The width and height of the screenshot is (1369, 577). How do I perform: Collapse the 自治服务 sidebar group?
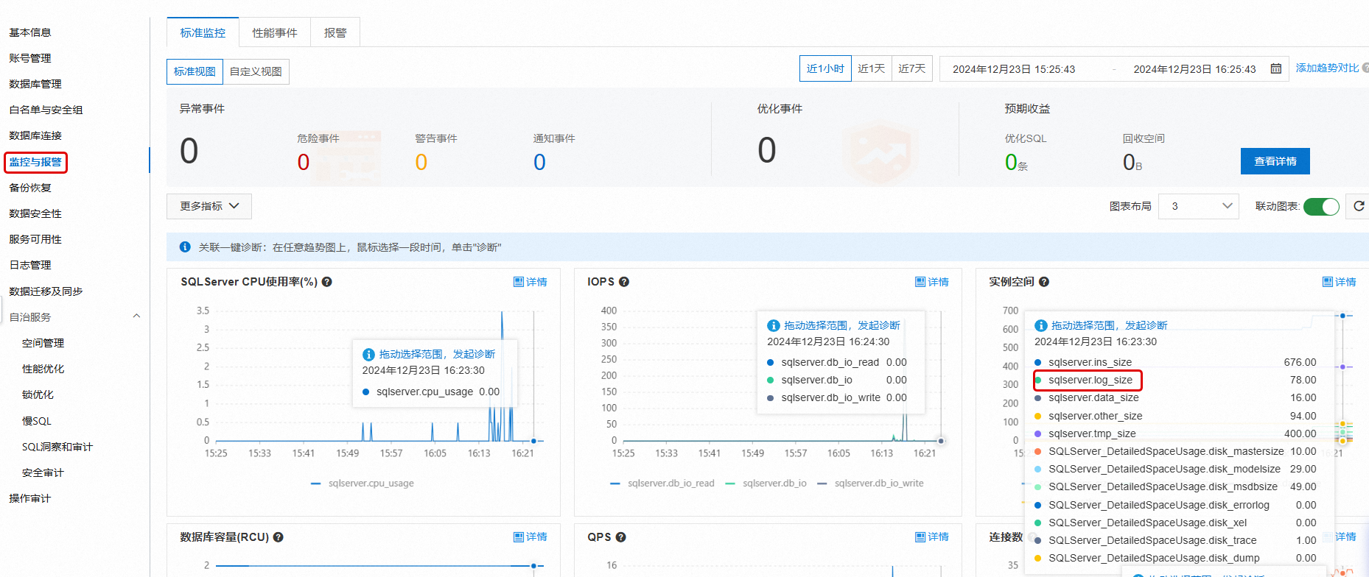136,316
